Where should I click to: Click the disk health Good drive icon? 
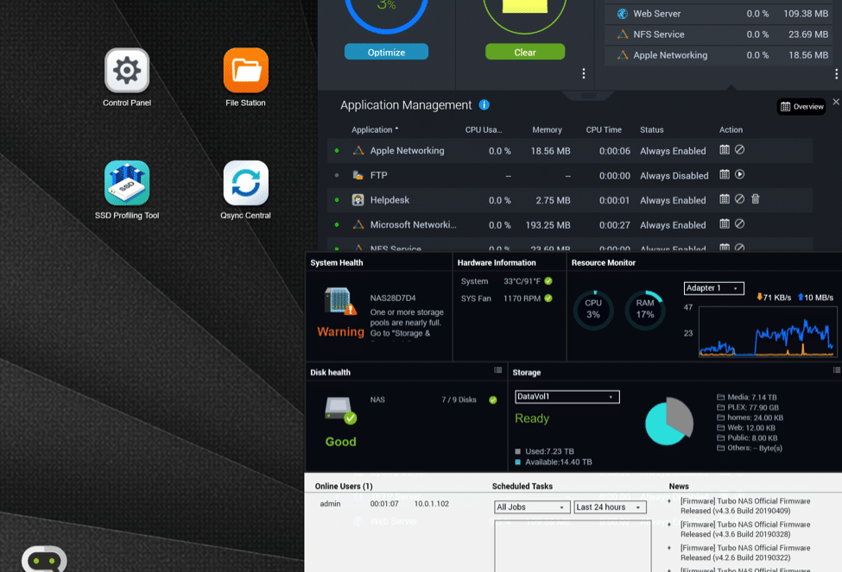[x=340, y=410]
